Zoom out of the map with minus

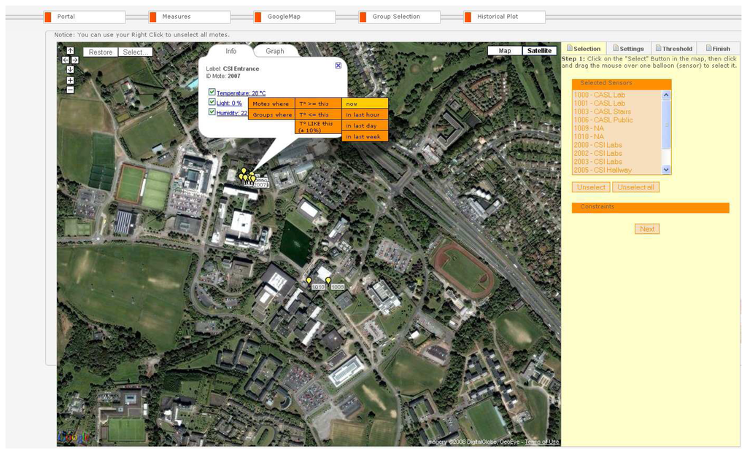point(70,90)
